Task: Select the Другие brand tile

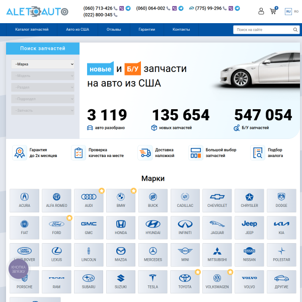Action: (281, 282)
